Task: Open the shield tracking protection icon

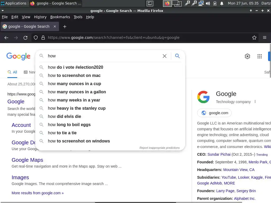Action: [36, 38]
